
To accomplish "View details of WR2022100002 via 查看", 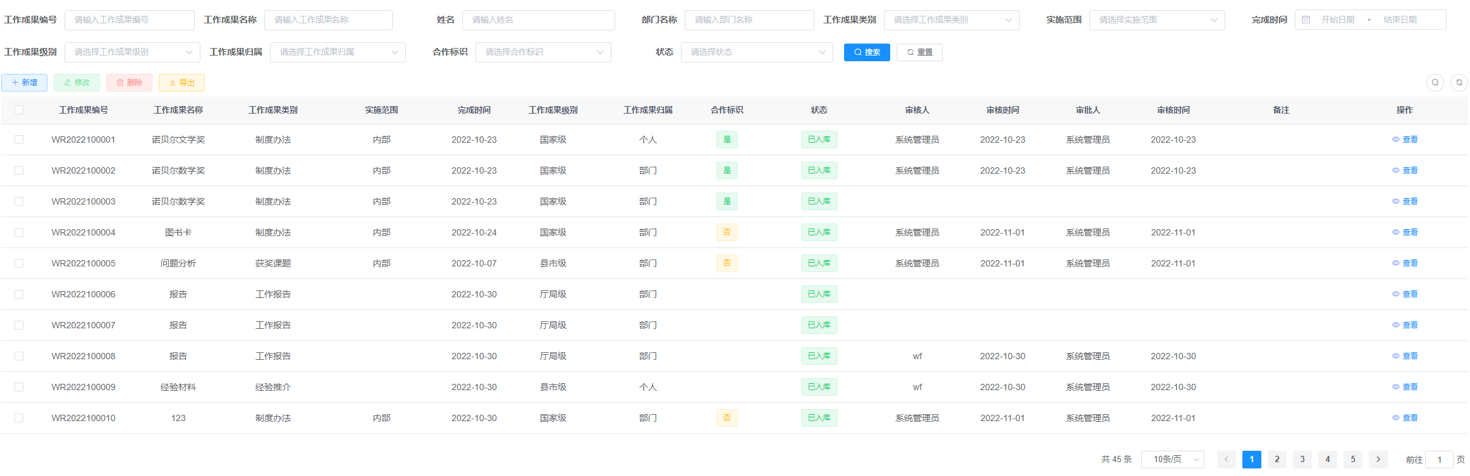I will pyautogui.click(x=1404, y=170).
